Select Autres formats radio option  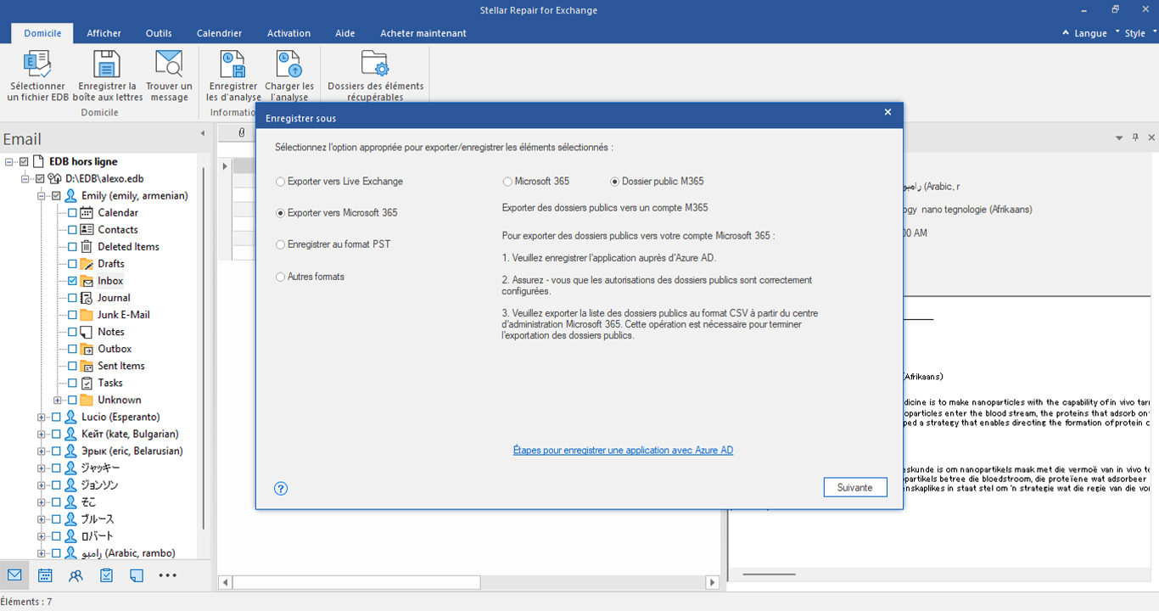pyautogui.click(x=311, y=277)
